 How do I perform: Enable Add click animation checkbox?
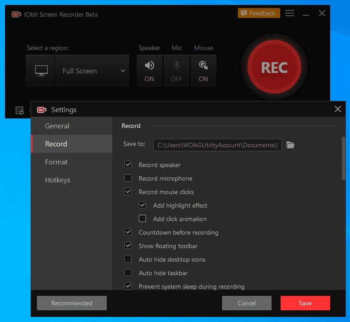(142, 218)
